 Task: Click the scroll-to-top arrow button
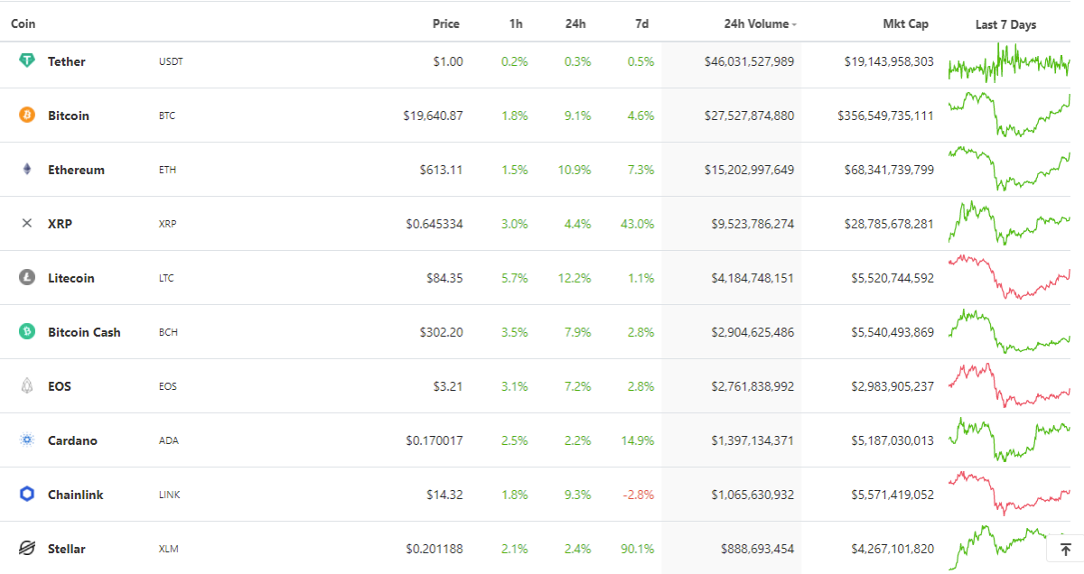pos(1065,550)
